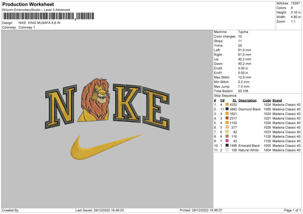Click the Max Jump value 7.0 mm
303x214 pixels.
point(244,86)
